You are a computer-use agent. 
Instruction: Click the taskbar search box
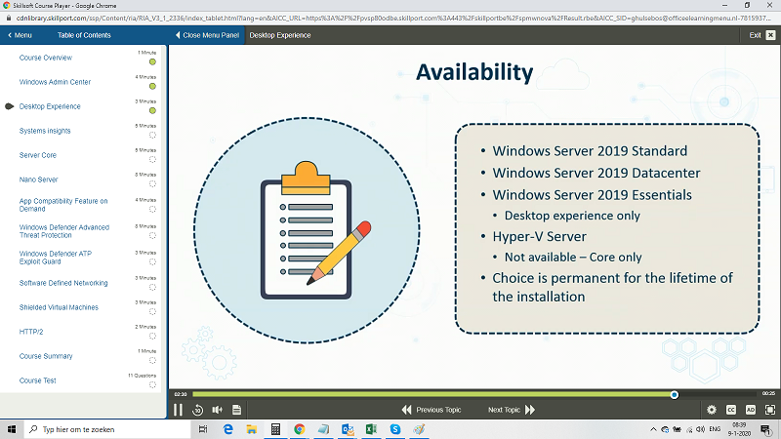coord(107,429)
